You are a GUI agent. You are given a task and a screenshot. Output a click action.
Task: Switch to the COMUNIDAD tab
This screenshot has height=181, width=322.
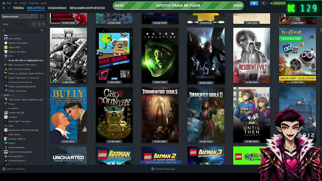pos(57,8)
